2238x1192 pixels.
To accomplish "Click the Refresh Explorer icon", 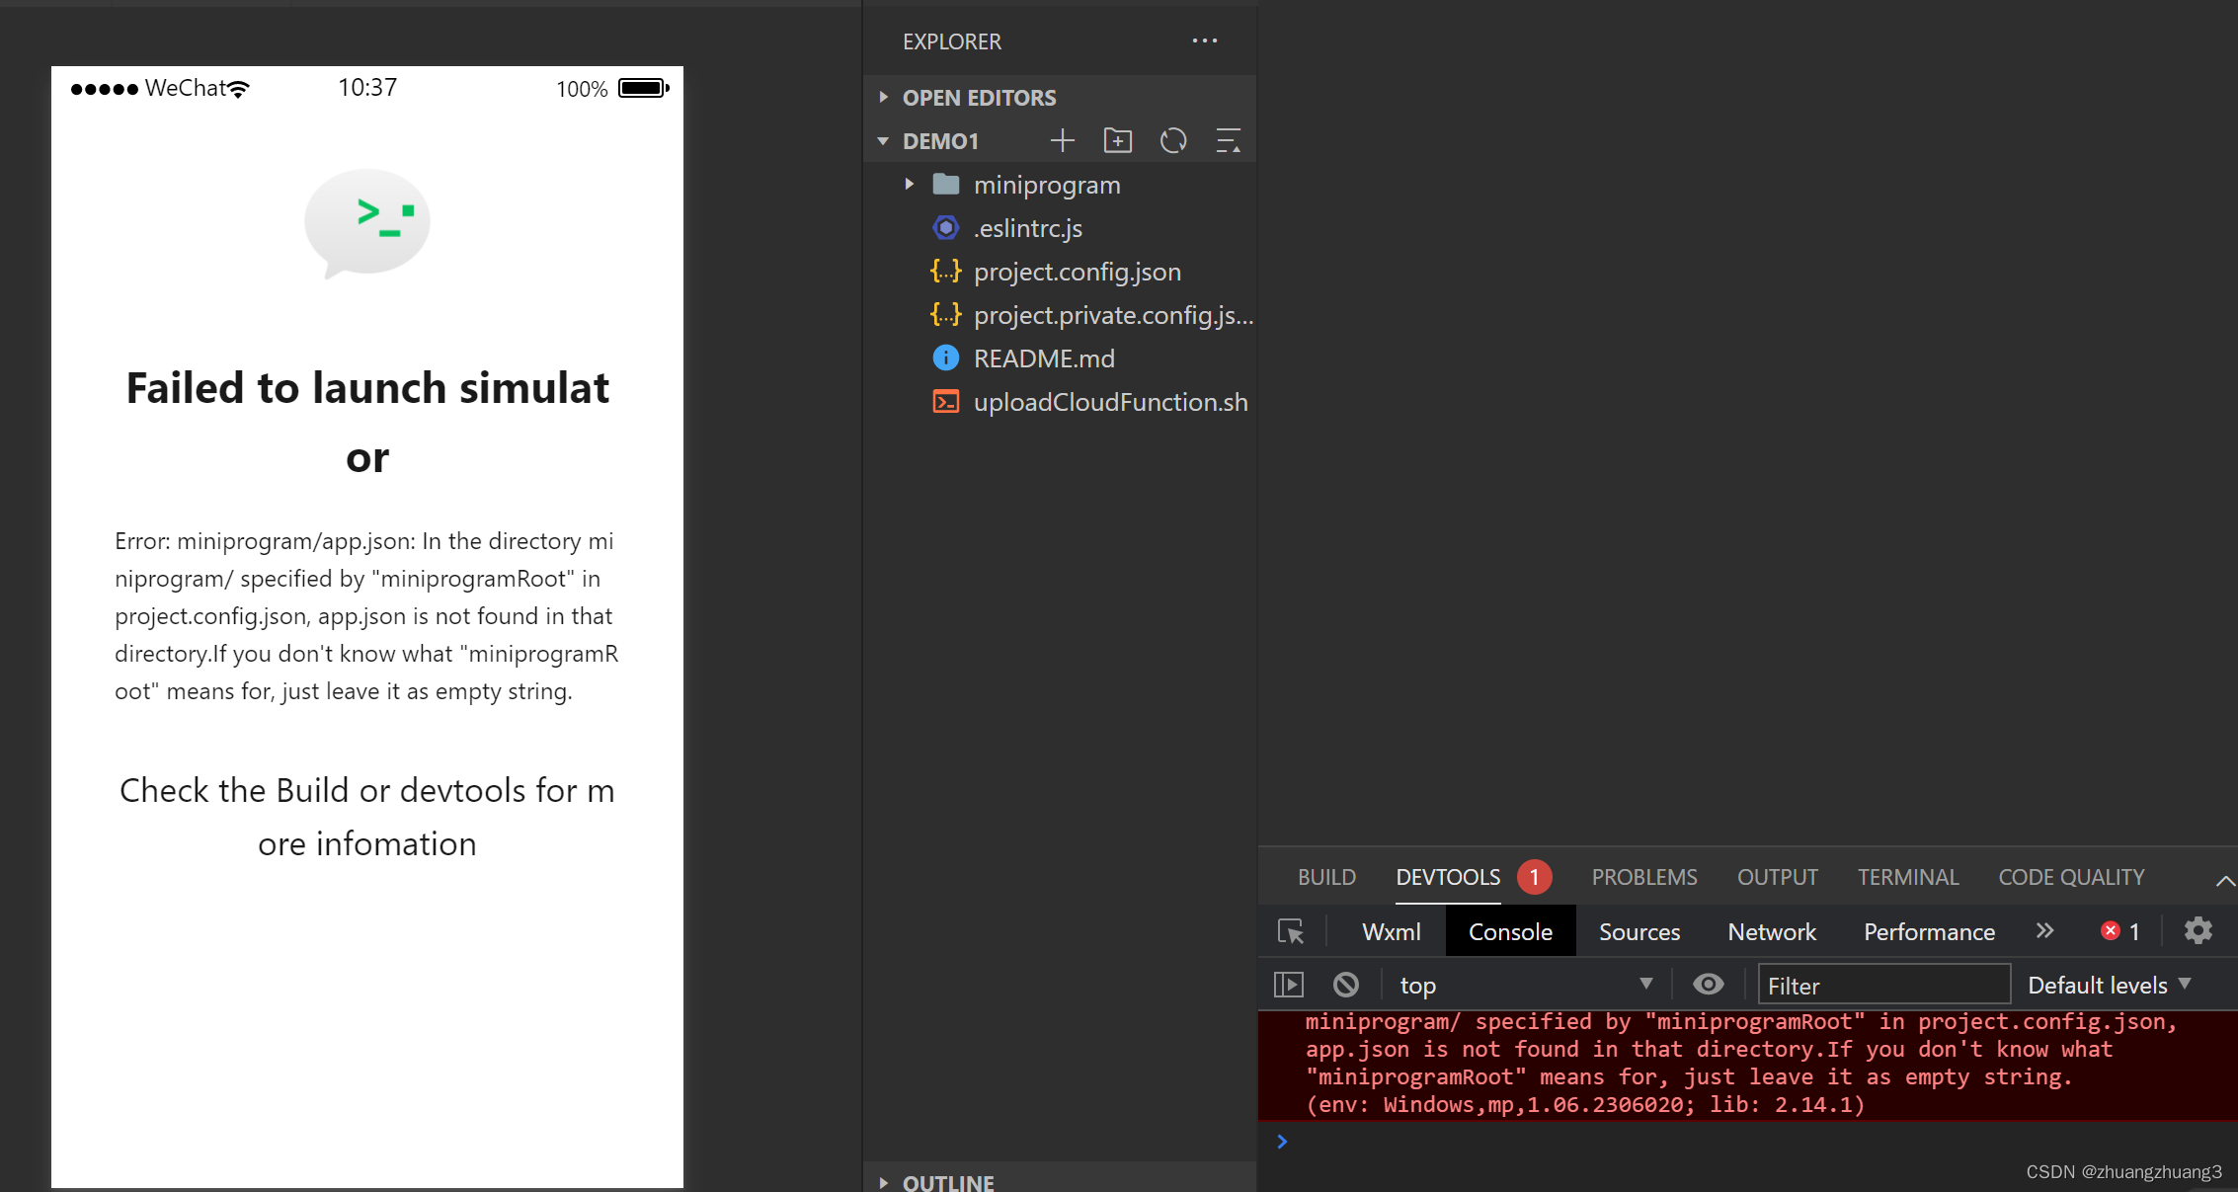I will coord(1173,141).
